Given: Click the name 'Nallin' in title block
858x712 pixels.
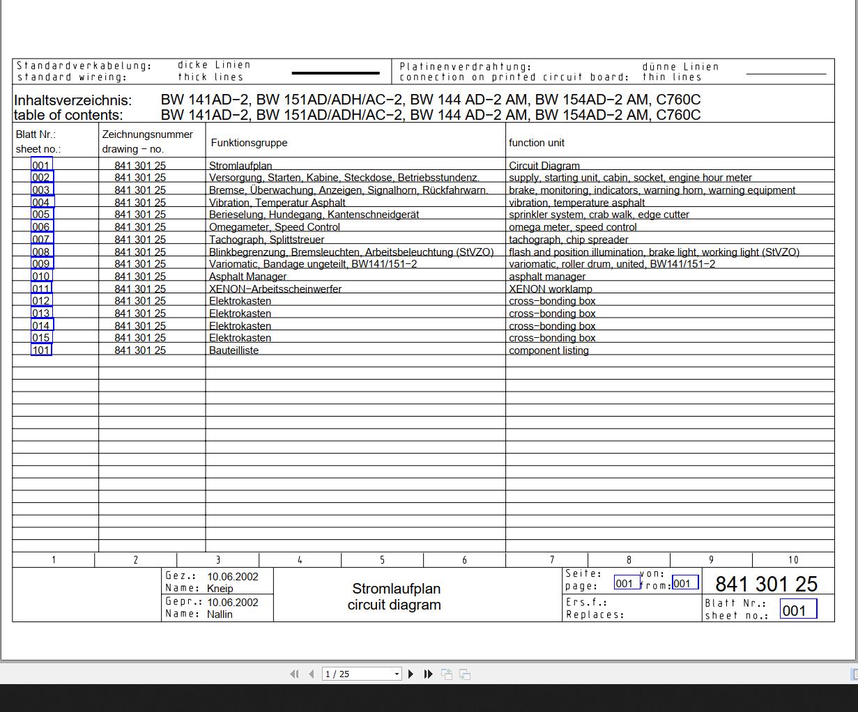Looking at the screenshot, I should coord(220,614).
